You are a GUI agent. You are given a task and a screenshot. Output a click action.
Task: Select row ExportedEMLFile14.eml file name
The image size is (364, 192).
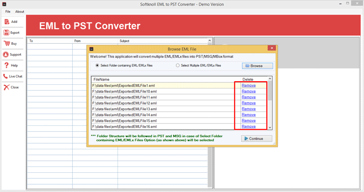point(124,114)
